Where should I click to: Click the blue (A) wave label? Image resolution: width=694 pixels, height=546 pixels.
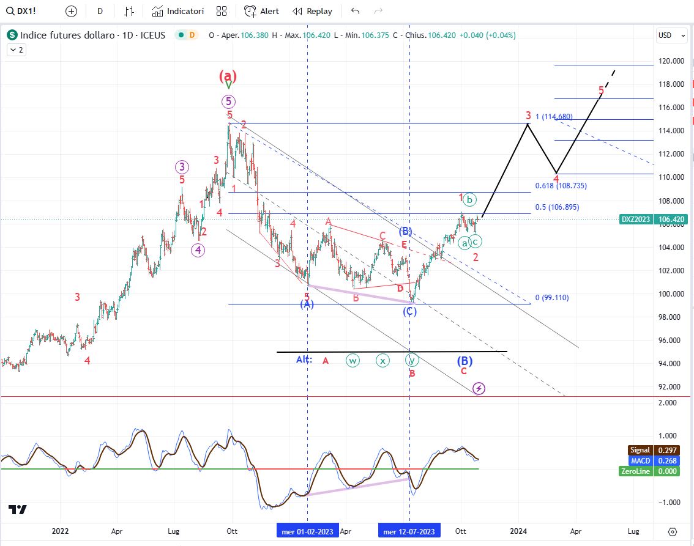(307, 304)
